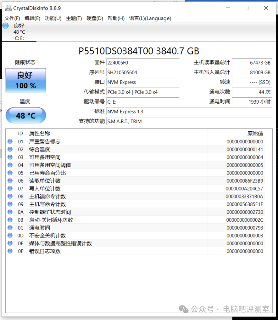Click power on count value 44 次
278x320 pixels.
(x=252, y=92)
